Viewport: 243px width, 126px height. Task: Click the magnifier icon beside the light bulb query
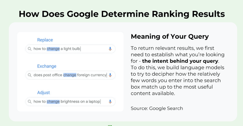pos(29,49)
